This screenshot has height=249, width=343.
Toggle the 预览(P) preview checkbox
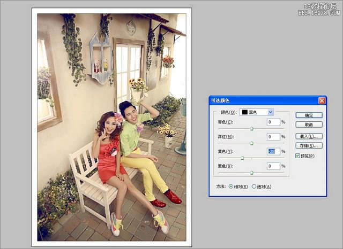(298, 155)
